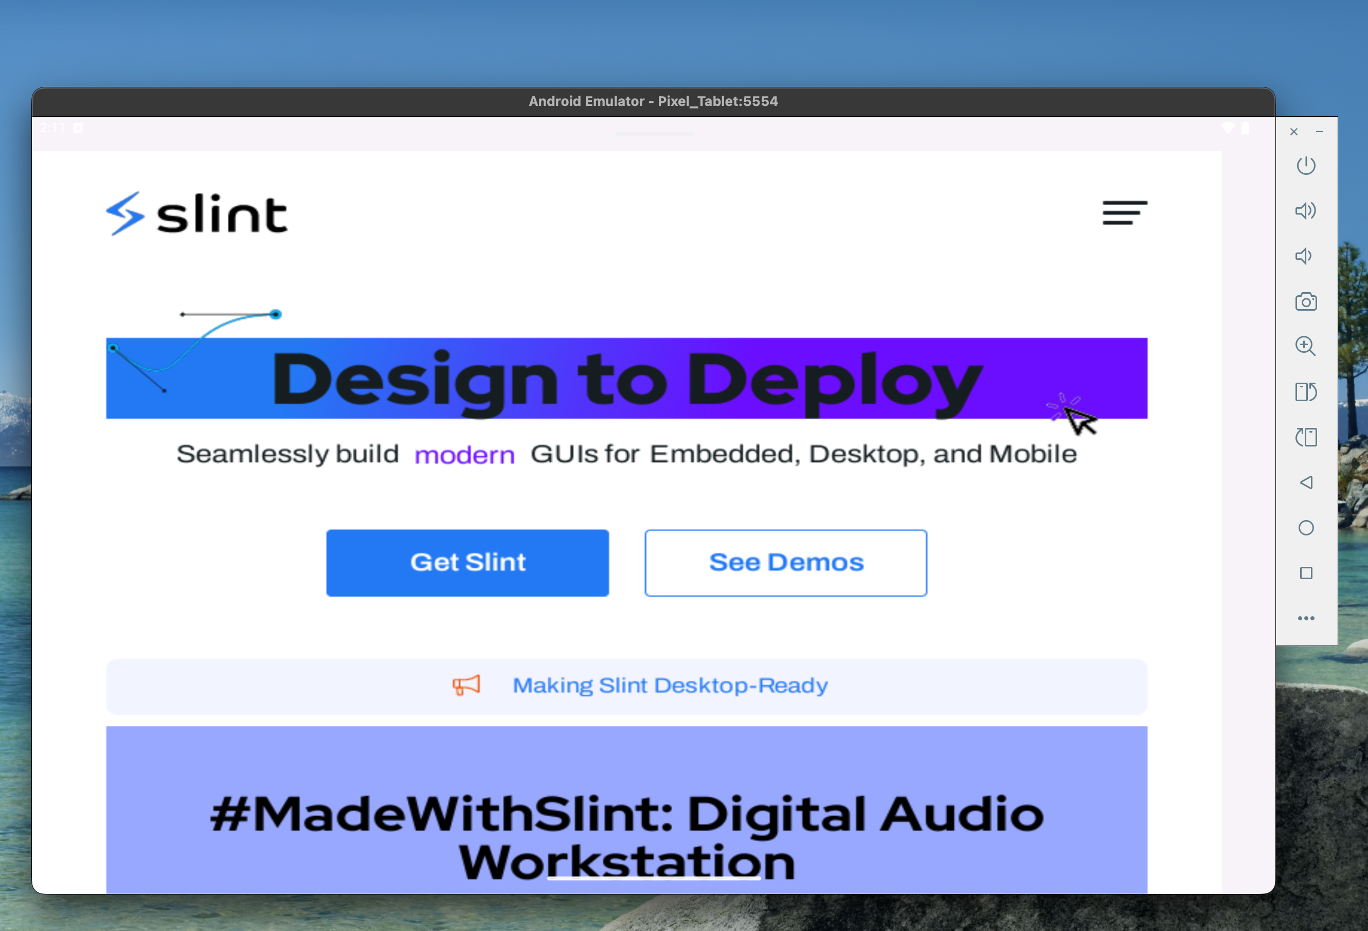
Task: Open Making Slint Desktop-Ready announcement link
Action: coord(670,686)
